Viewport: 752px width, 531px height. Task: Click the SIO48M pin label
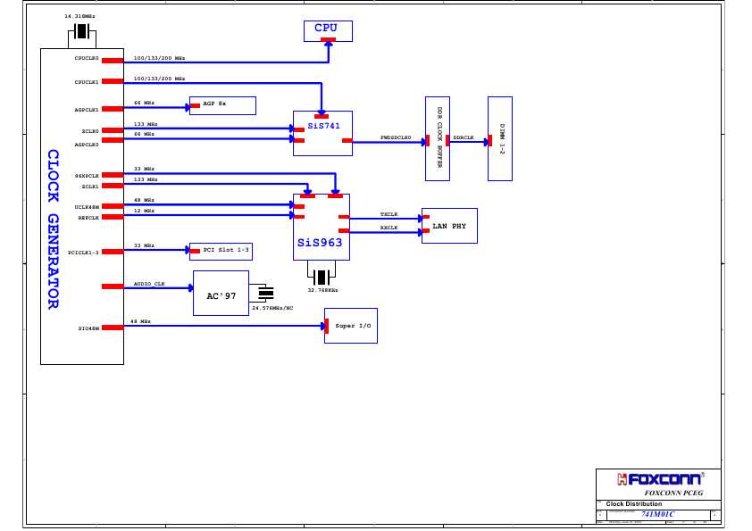(x=88, y=328)
